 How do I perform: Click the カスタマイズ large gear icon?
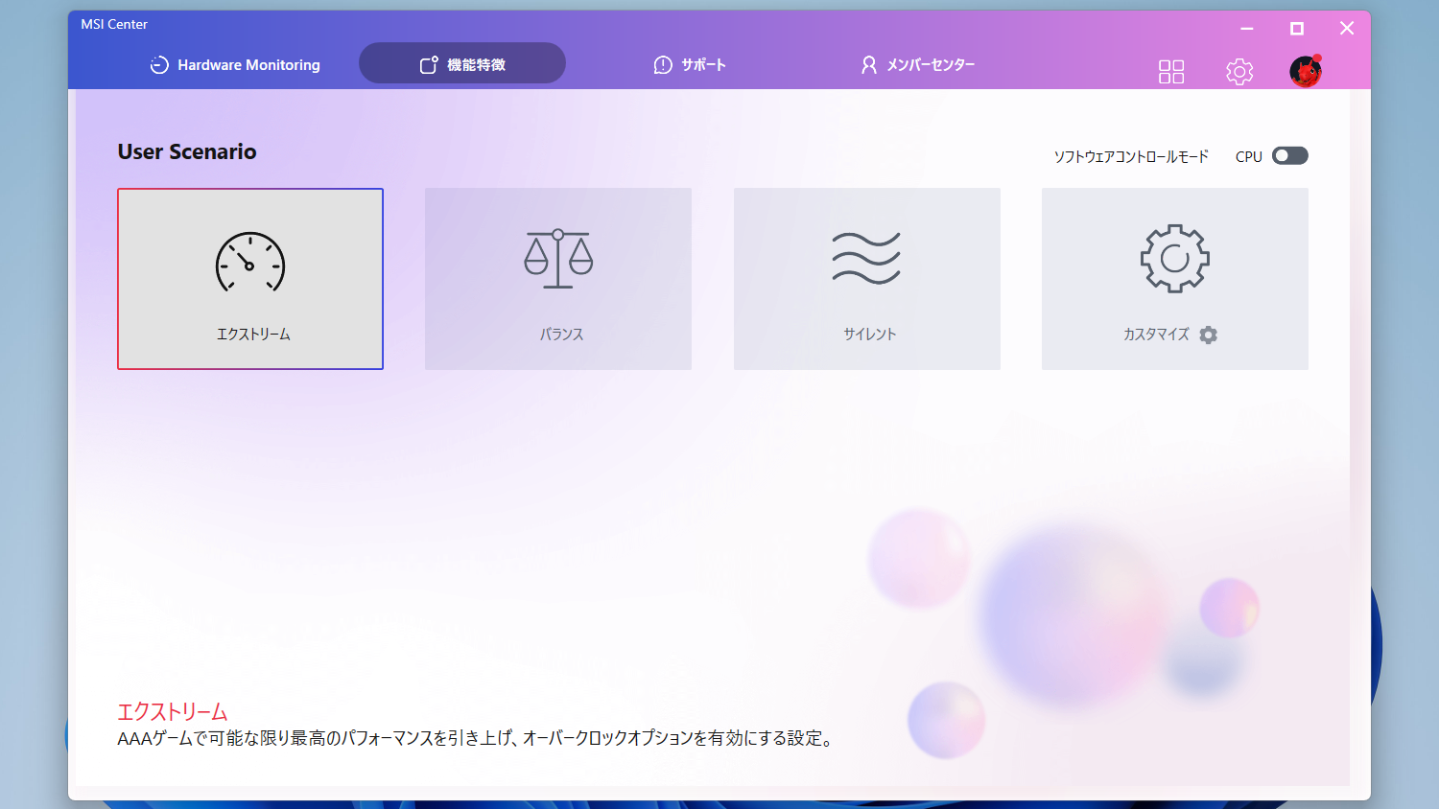(1174, 259)
